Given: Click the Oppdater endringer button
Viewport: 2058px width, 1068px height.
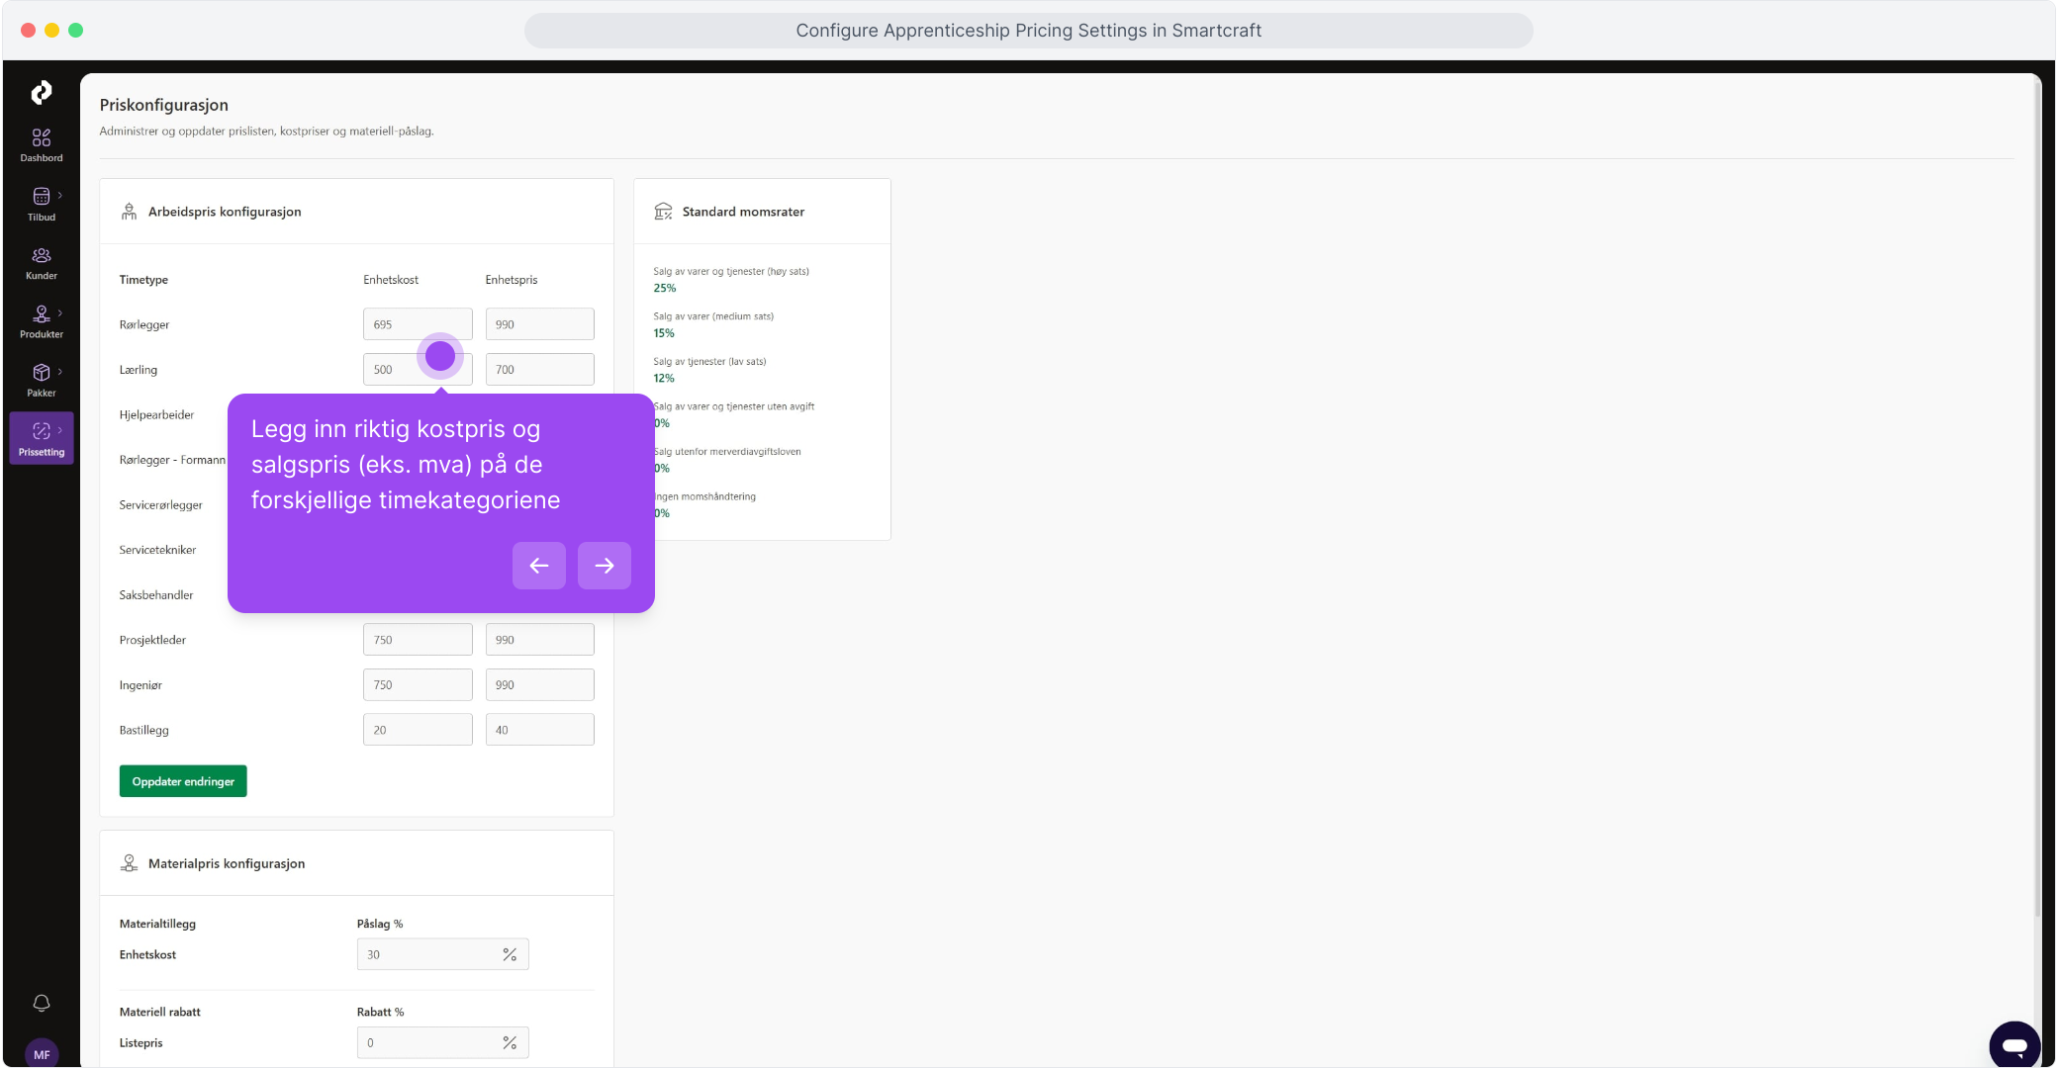Looking at the screenshot, I should click(183, 781).
